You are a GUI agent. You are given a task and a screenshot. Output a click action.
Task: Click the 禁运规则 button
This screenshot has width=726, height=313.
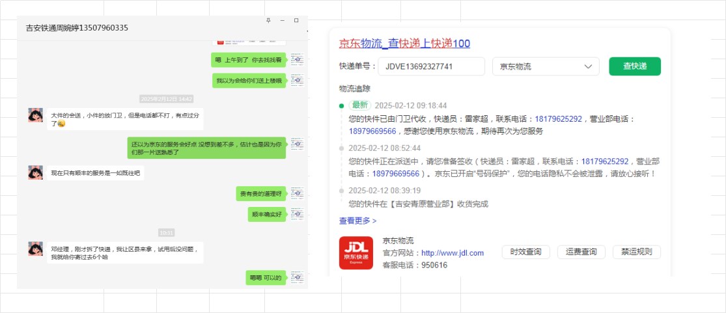(637, 252)
